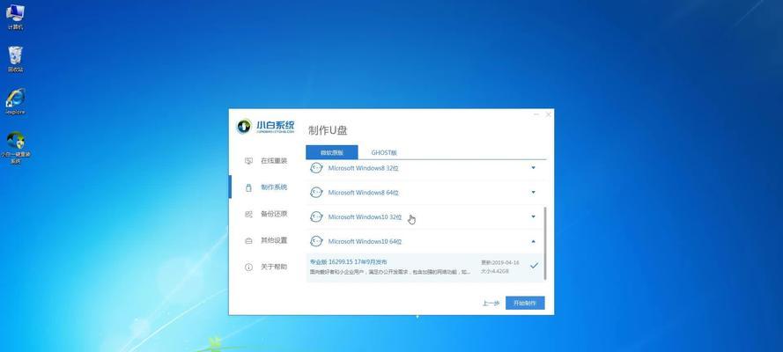Go back with the 上一步 link
The image size is (783, 352).
(491, 303)
